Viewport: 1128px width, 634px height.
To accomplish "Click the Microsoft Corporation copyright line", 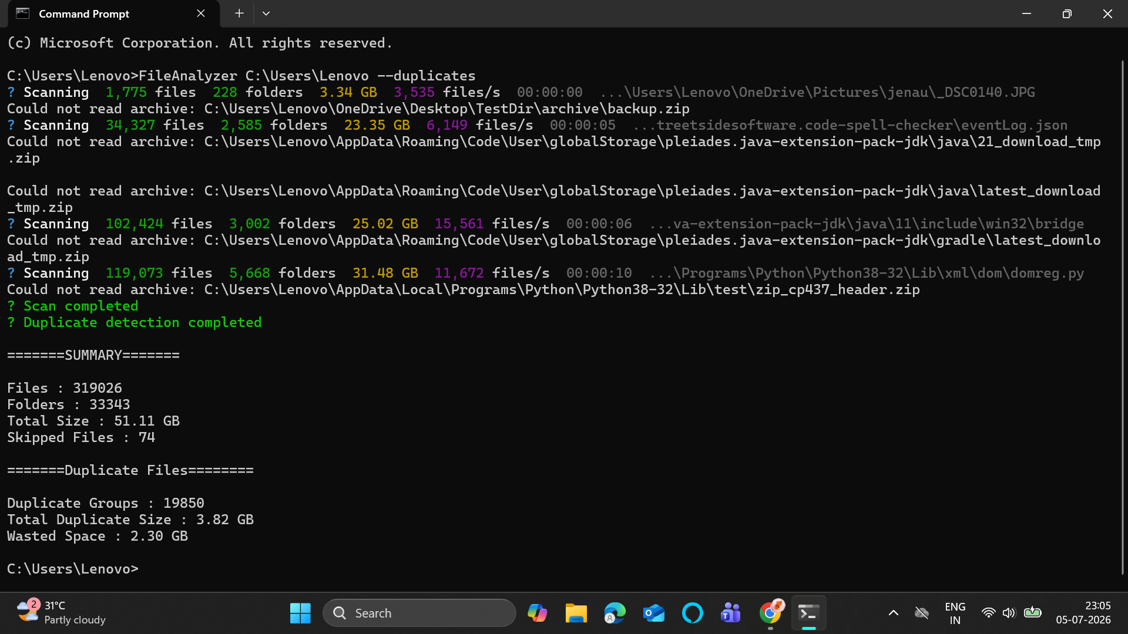I will click(x=200, y=43).
